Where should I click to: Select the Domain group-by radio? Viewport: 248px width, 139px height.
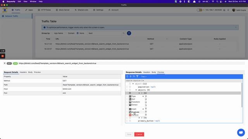(66, 33)
